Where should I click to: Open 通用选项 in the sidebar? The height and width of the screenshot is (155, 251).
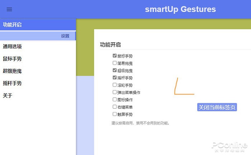12,46
